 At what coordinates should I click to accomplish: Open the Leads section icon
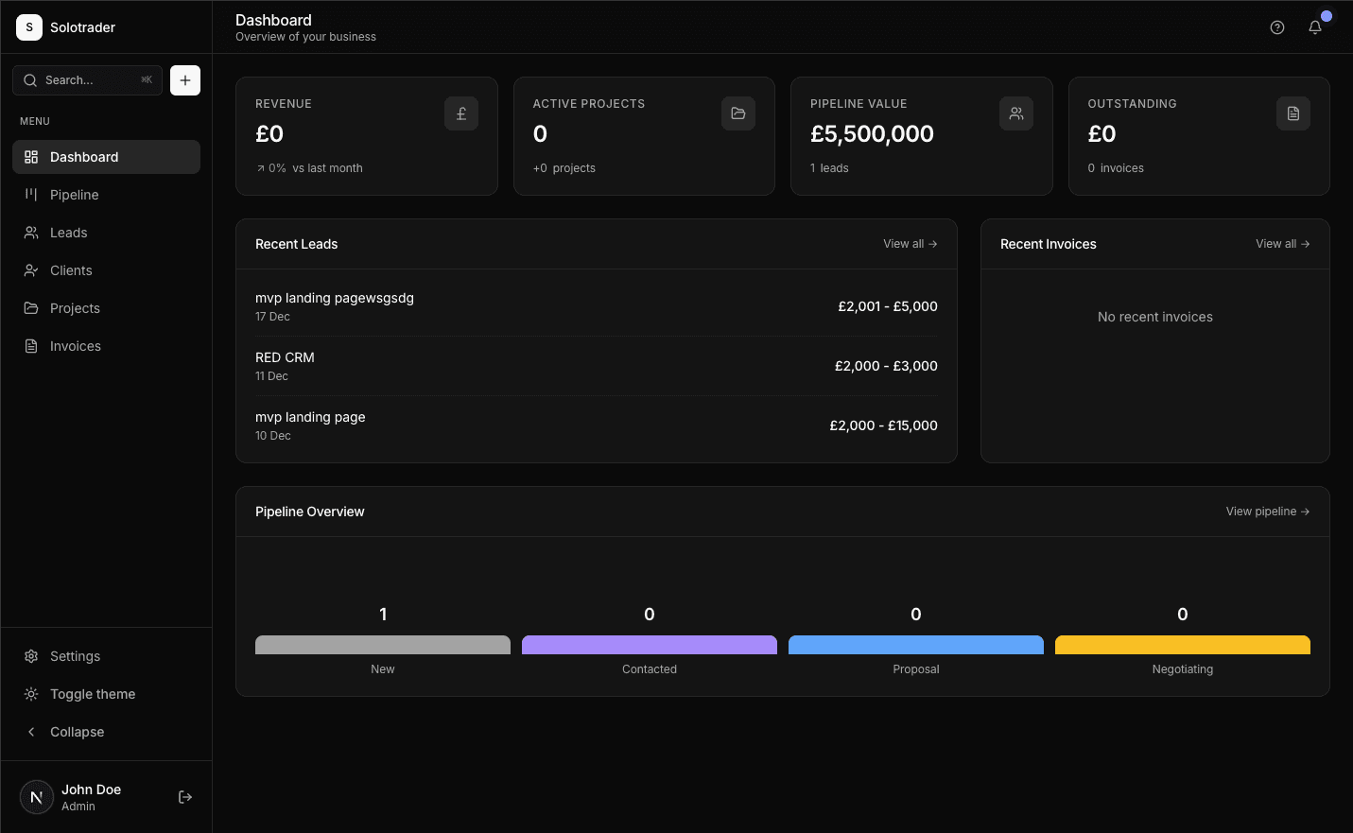click(x=31, y=232)
